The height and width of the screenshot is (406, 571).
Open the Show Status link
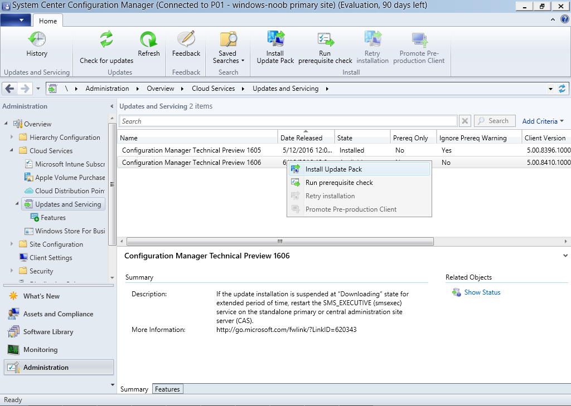click(482, 292)
